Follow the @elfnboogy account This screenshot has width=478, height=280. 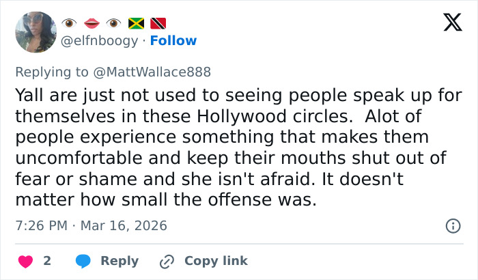[173, 40]
